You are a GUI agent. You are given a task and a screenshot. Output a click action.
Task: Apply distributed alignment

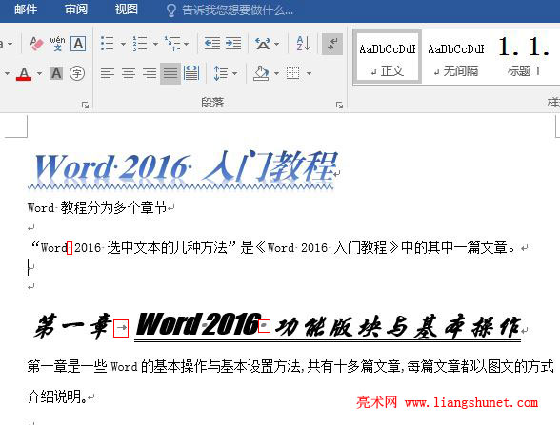(191, 73)
